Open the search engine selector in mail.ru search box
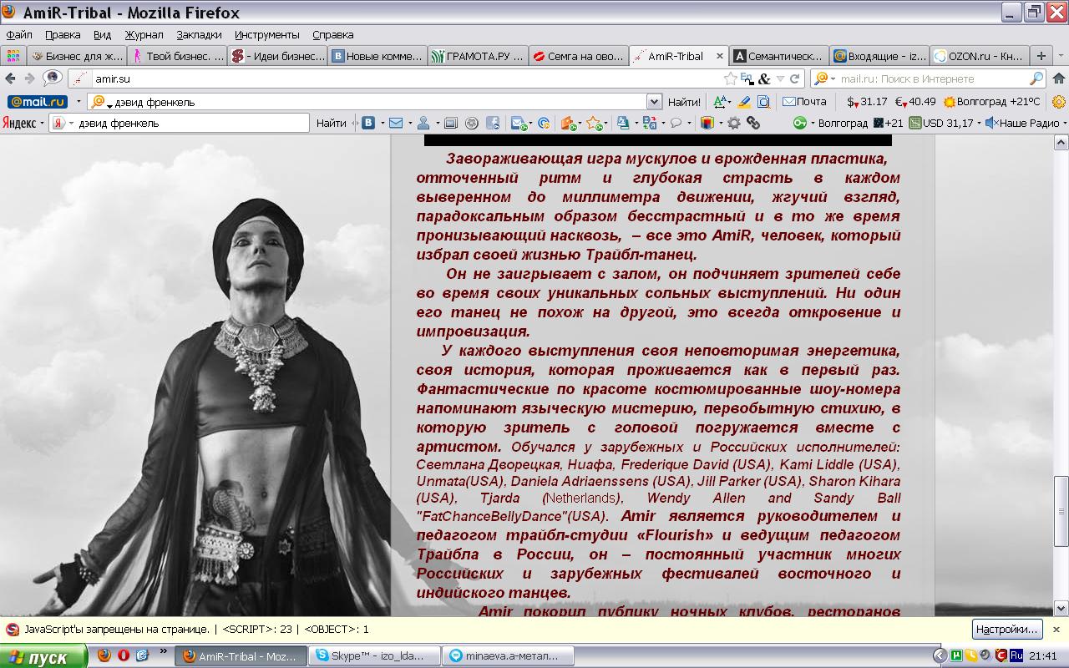 click(823, 78)
